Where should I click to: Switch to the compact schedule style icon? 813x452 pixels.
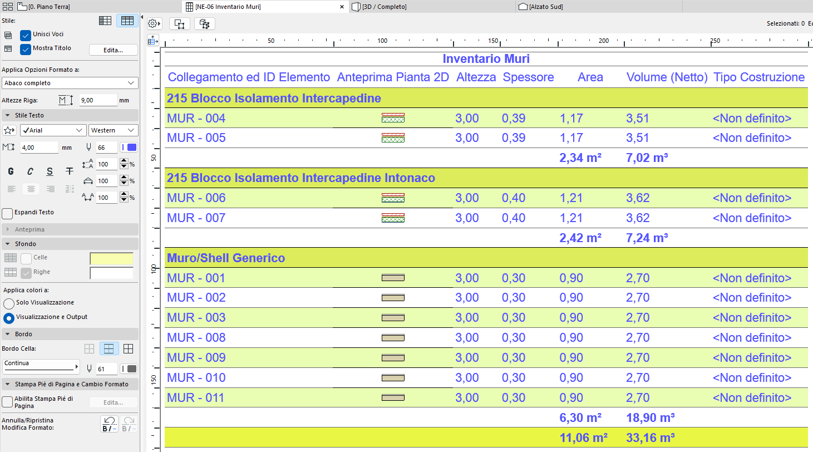click(105, 20)
